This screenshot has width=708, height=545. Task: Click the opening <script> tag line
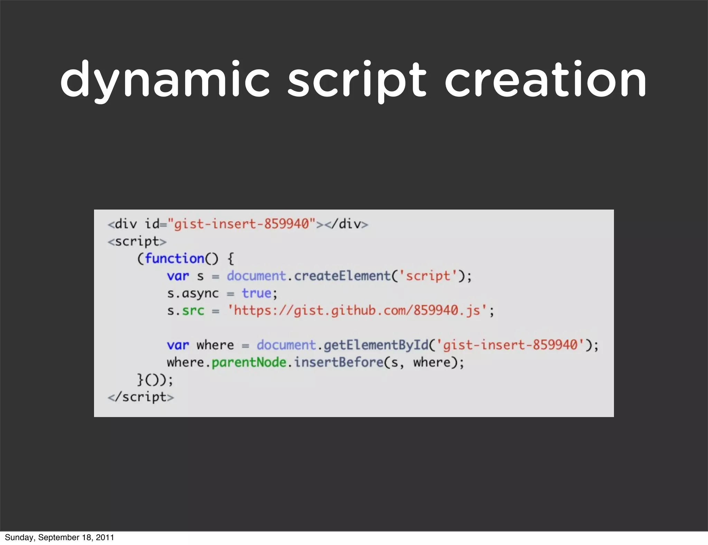(137, 242)
